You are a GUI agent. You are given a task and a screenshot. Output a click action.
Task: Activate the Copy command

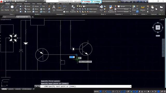tap(27, 9)
